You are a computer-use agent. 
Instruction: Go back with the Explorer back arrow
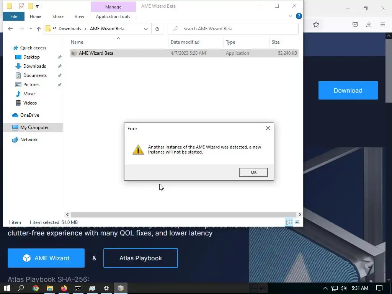pos(10,29)
